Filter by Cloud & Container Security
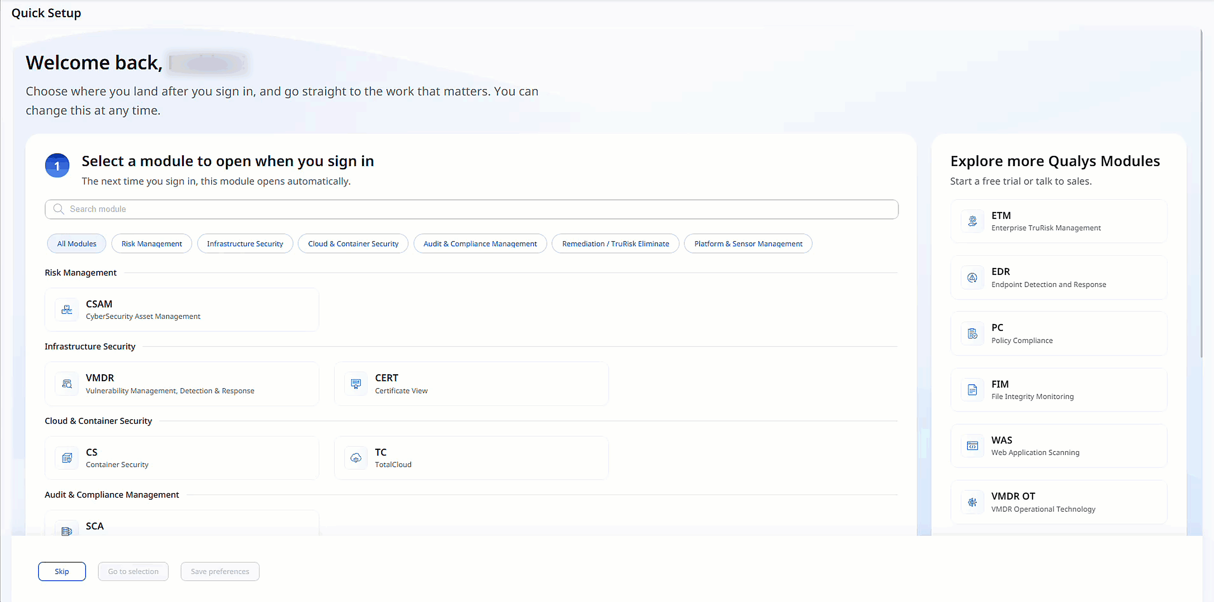 click(x=353, y=244)
